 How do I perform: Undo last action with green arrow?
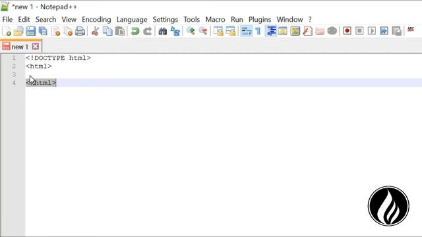tap(135, 31)
